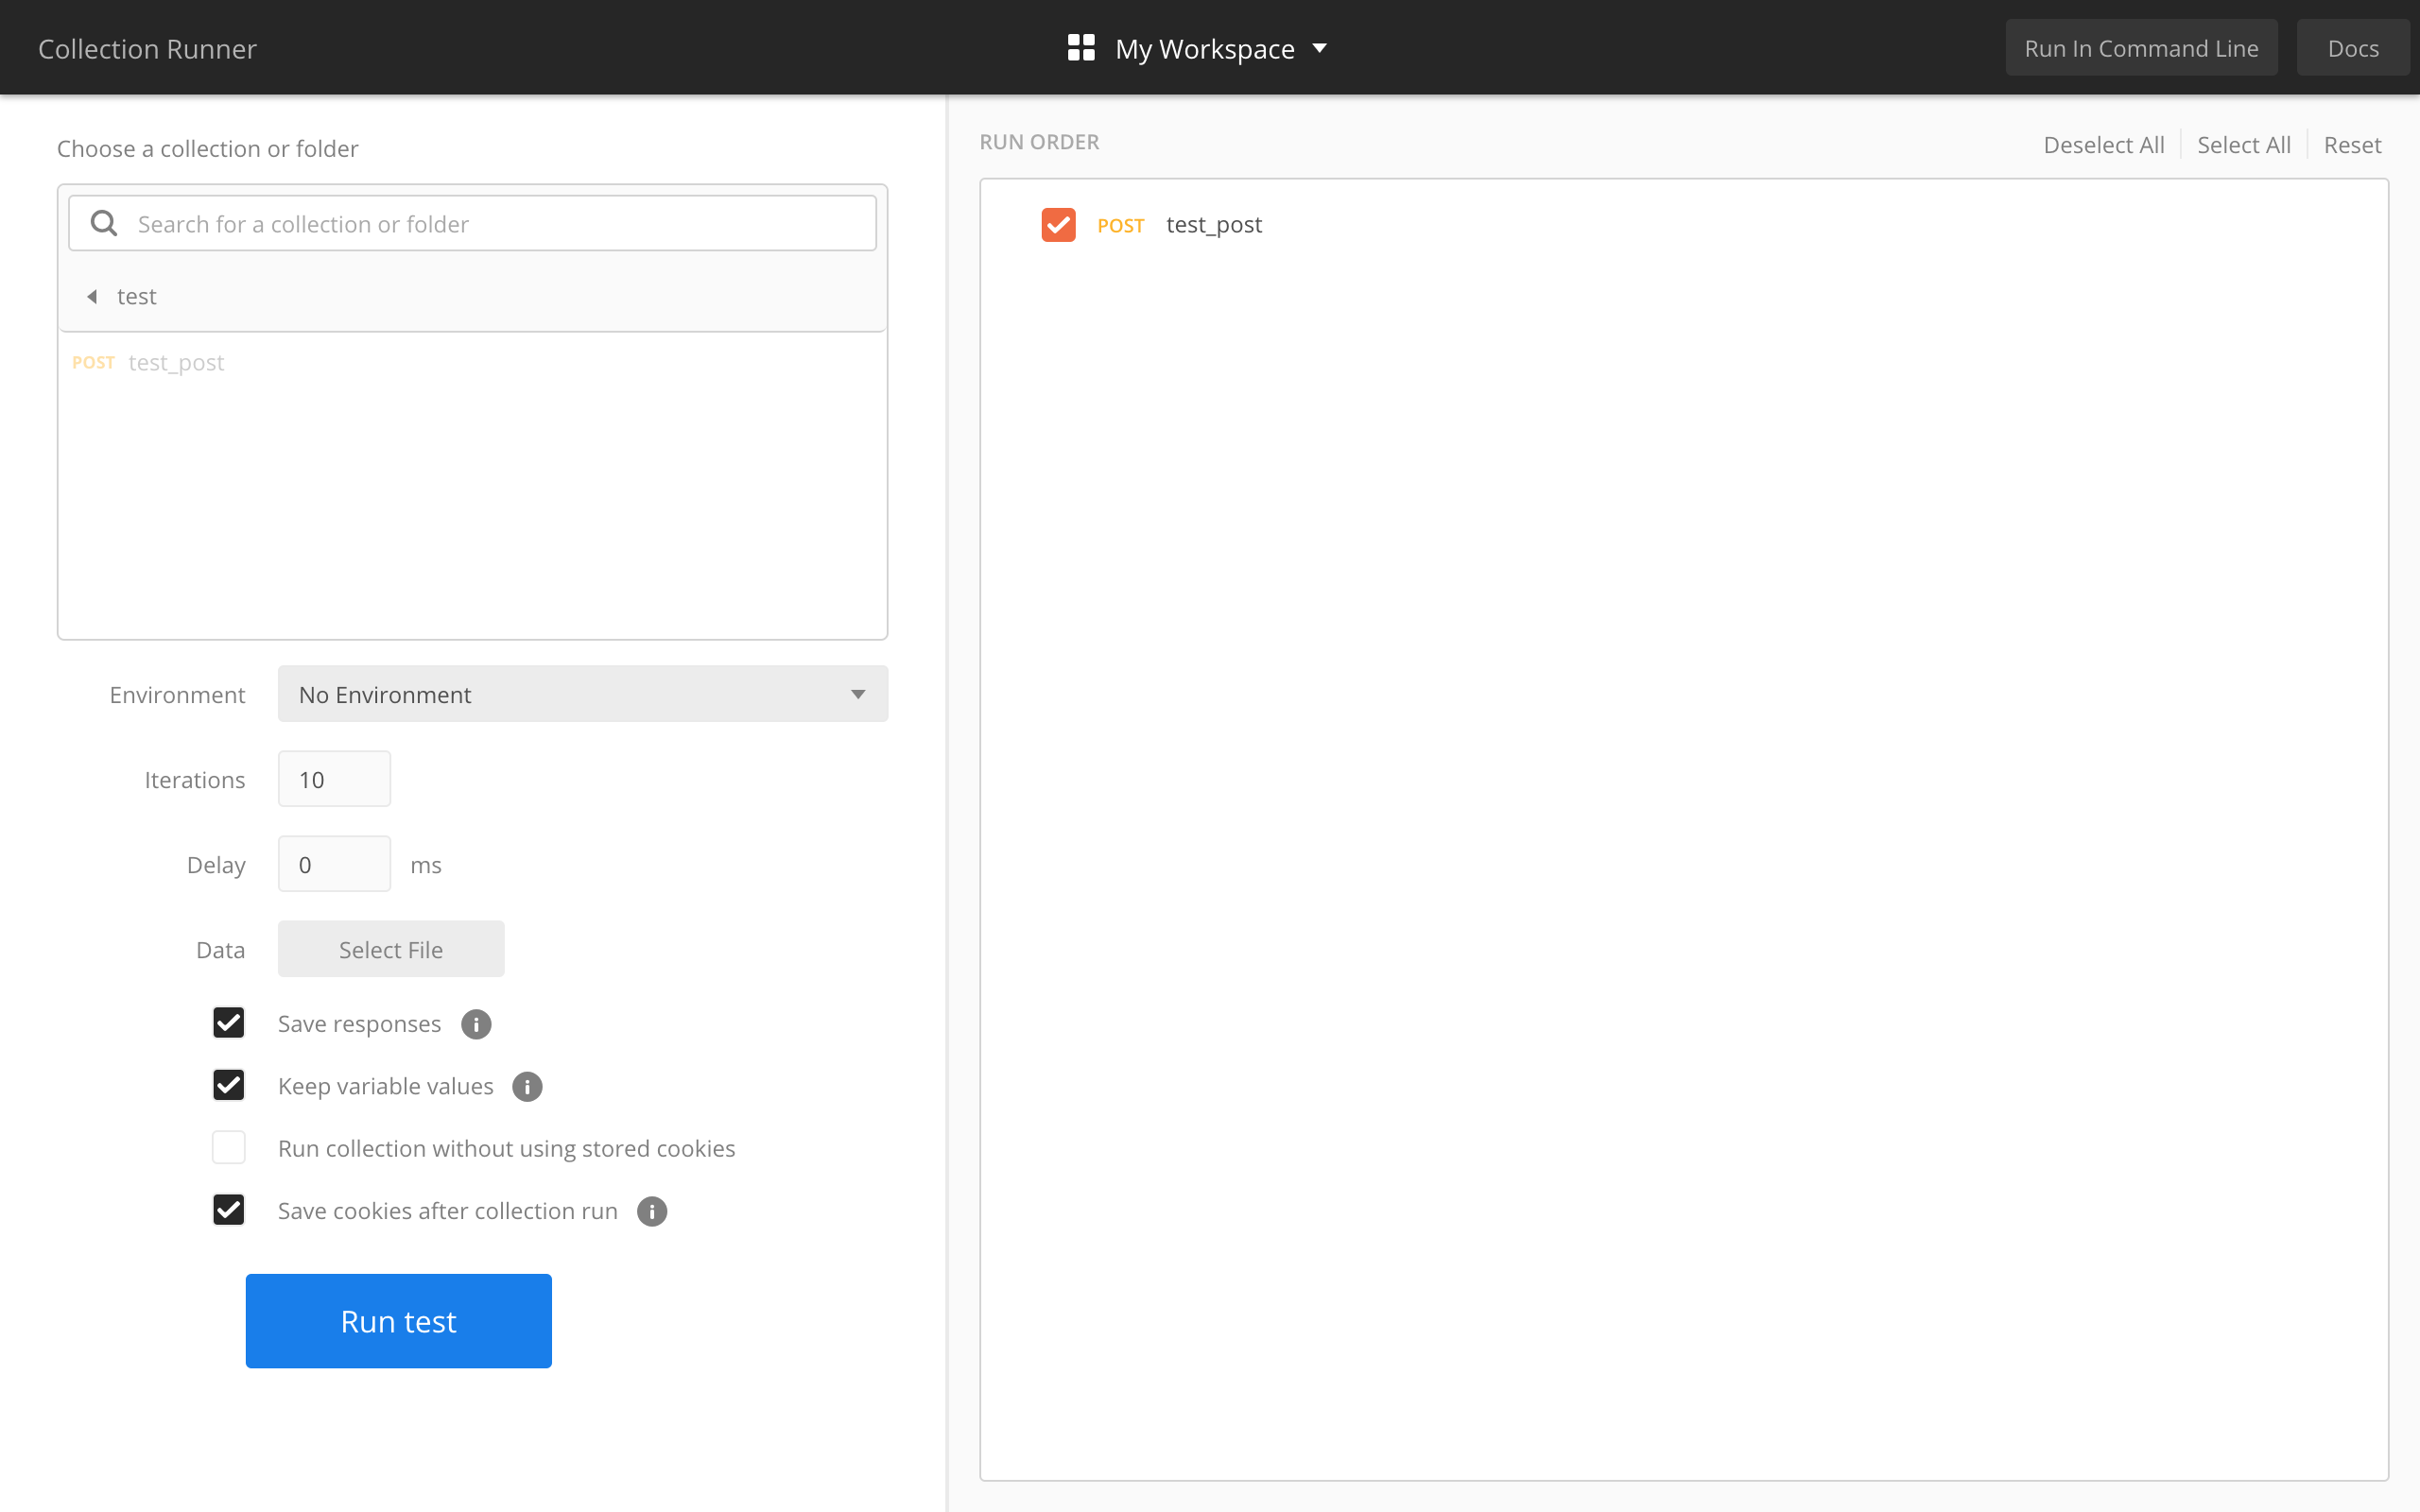Click the search magnifier icon
Viewport: 2420px width, 1512px height.
point(104,223)
